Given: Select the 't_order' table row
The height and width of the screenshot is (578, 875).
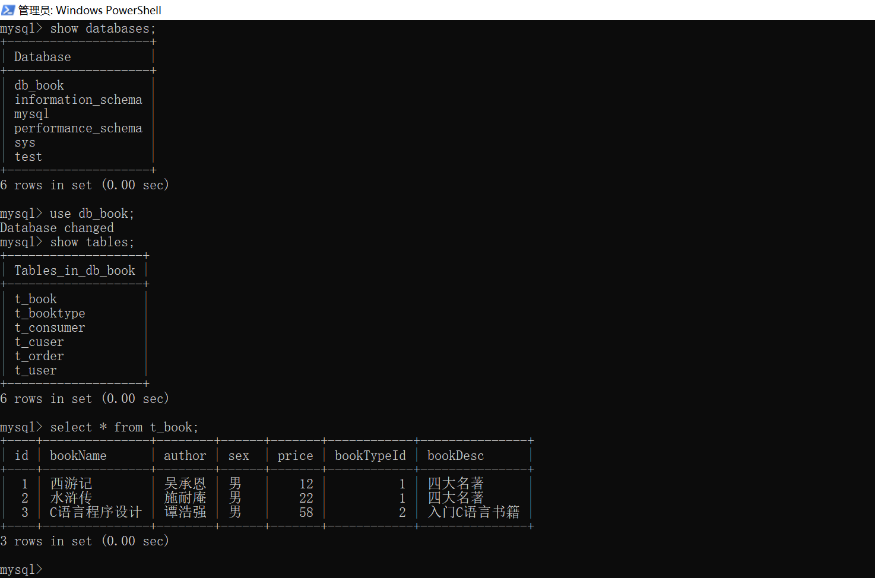Looking at the screenshot, I should 39,356.
